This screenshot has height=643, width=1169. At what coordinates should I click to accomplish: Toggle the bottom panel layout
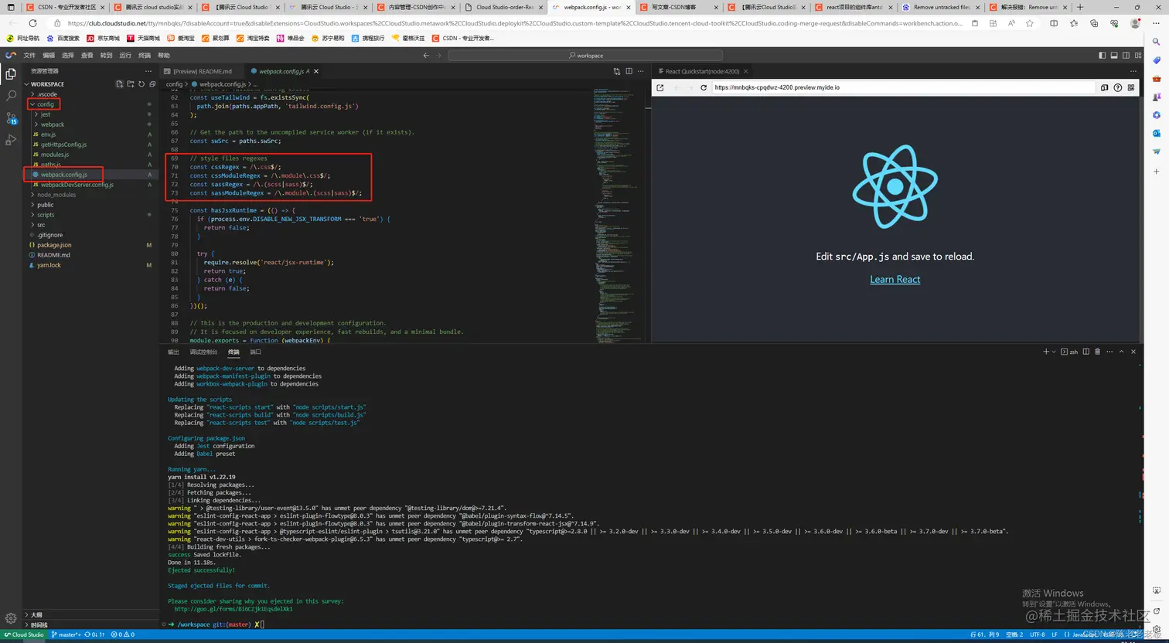click(1114, 56)
